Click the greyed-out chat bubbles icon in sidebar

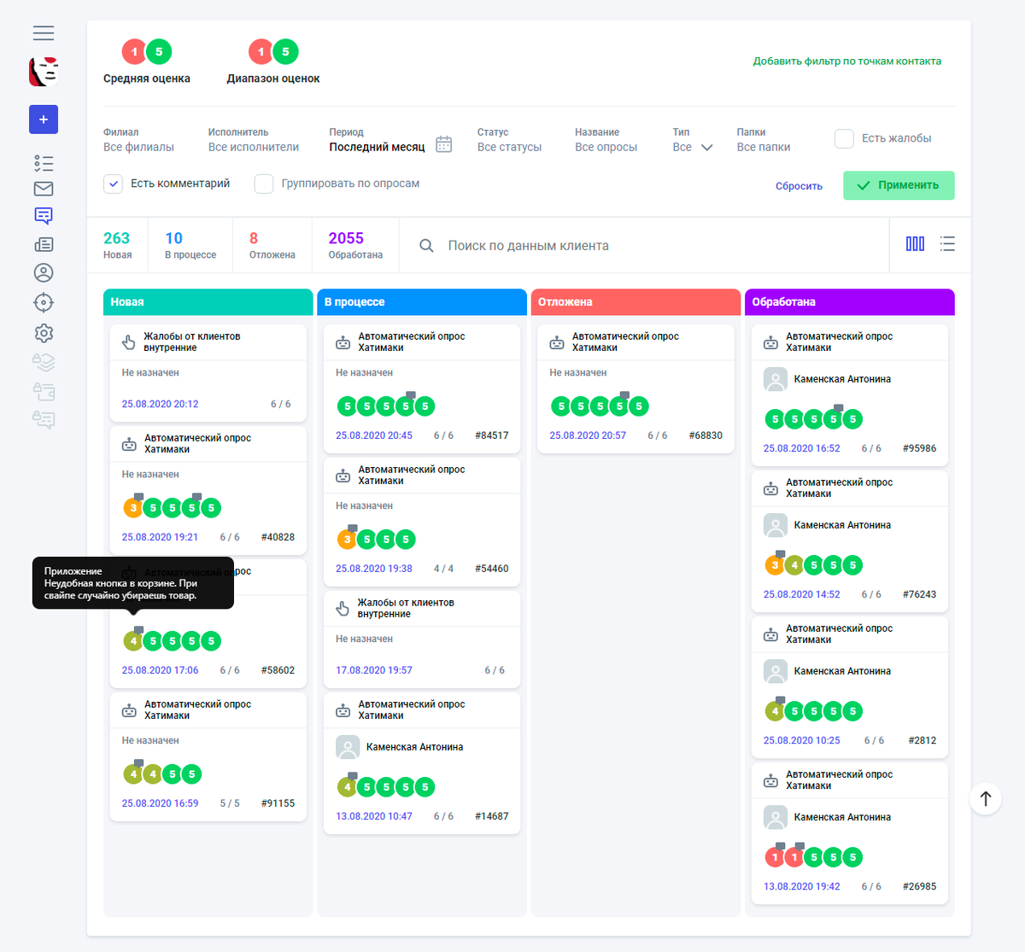[44, 419]
